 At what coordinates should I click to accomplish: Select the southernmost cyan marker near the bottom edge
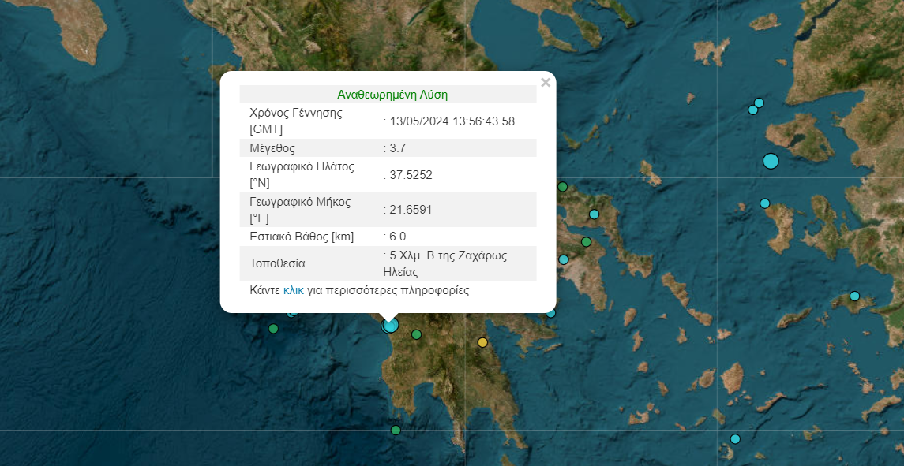(734, 439)
